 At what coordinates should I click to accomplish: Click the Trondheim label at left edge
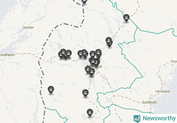tap(7, 55)
